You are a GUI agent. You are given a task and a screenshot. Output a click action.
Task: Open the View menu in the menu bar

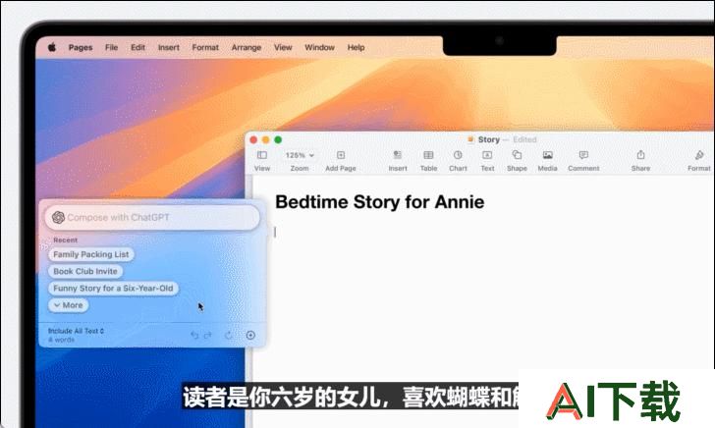point(283,47)
